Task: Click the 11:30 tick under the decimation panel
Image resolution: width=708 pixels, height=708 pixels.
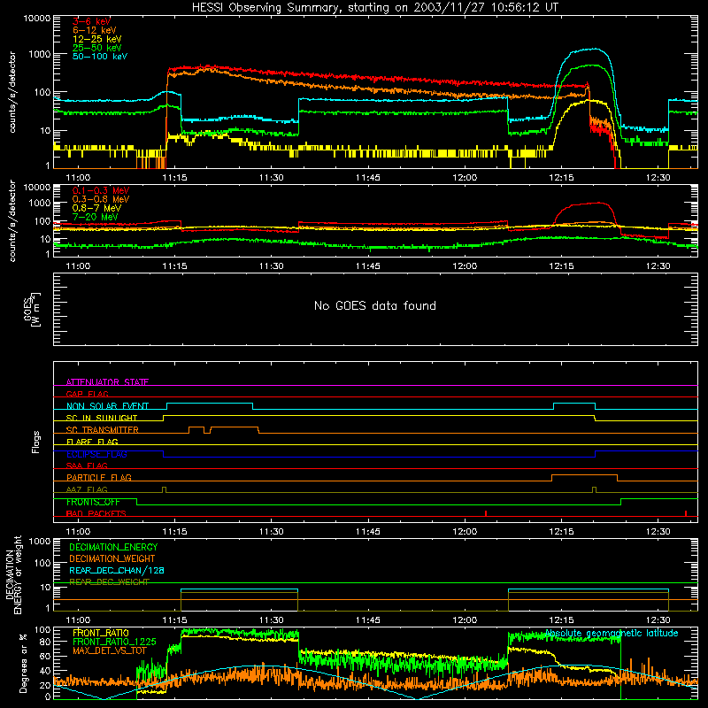Action: 272,620
